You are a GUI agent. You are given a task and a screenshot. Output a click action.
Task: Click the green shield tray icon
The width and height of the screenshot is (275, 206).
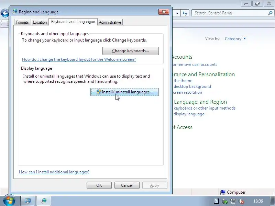click(225, 201)
